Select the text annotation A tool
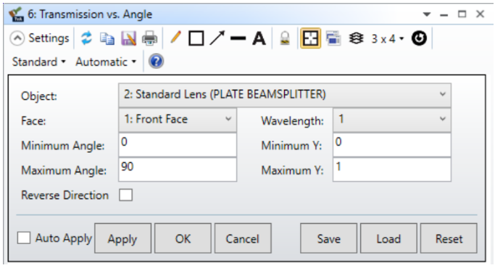This screenshot has width=495, height=268. [x=259, y=38]
